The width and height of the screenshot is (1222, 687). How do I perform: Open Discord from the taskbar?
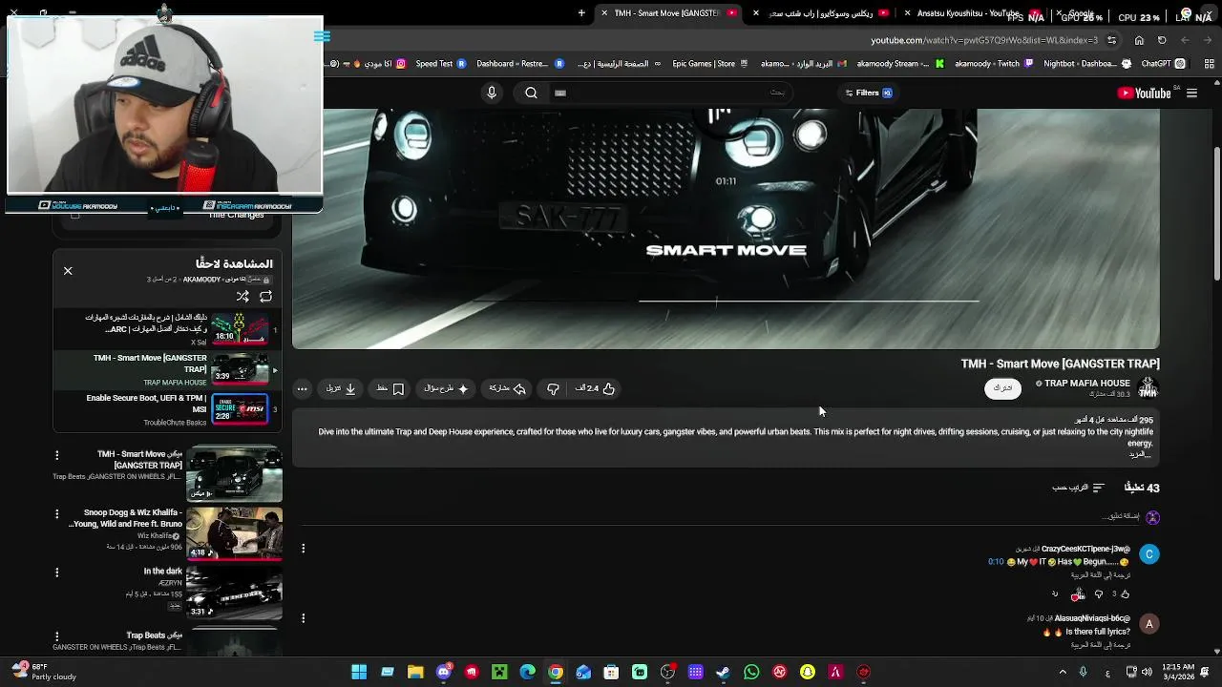tap(443, 672)
